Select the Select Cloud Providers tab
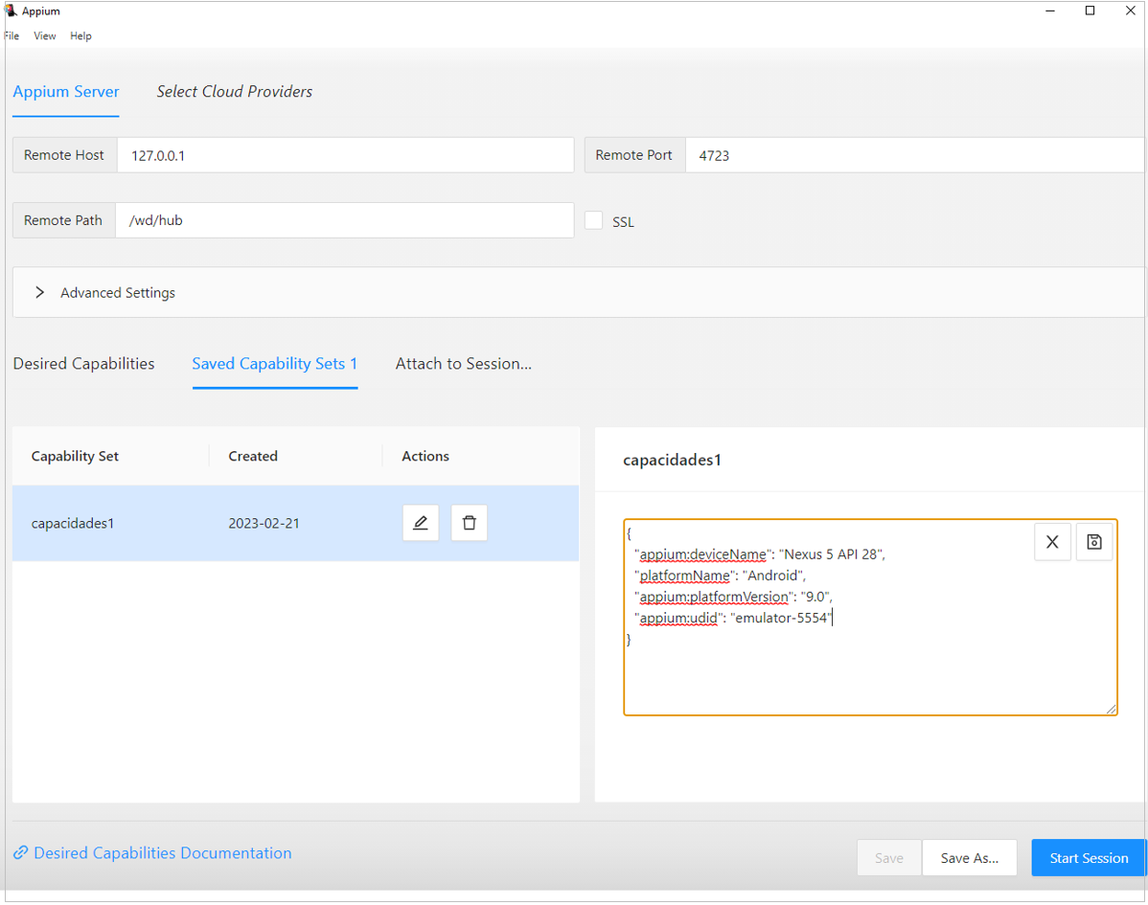This screenshot has height=905, width=1148. coord(235,92)
